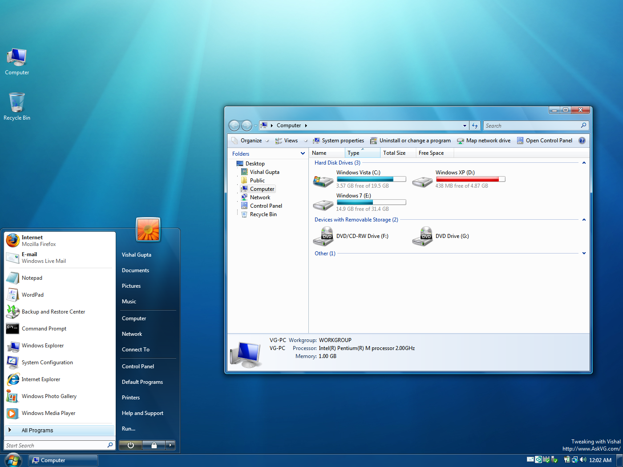Open the address bar history dropdown
The width and height of the screenshot is (623, 467).
[x=465, y=125]
